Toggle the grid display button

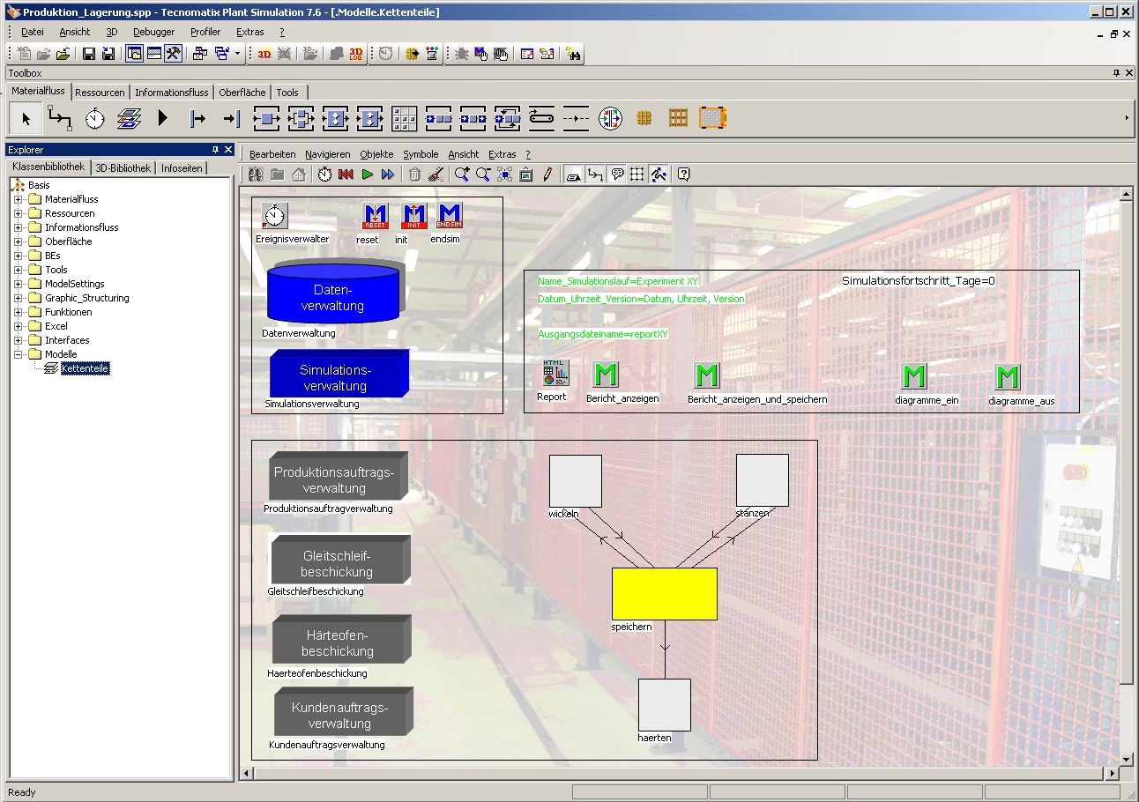pyautogui.click(x=637, y=175)
